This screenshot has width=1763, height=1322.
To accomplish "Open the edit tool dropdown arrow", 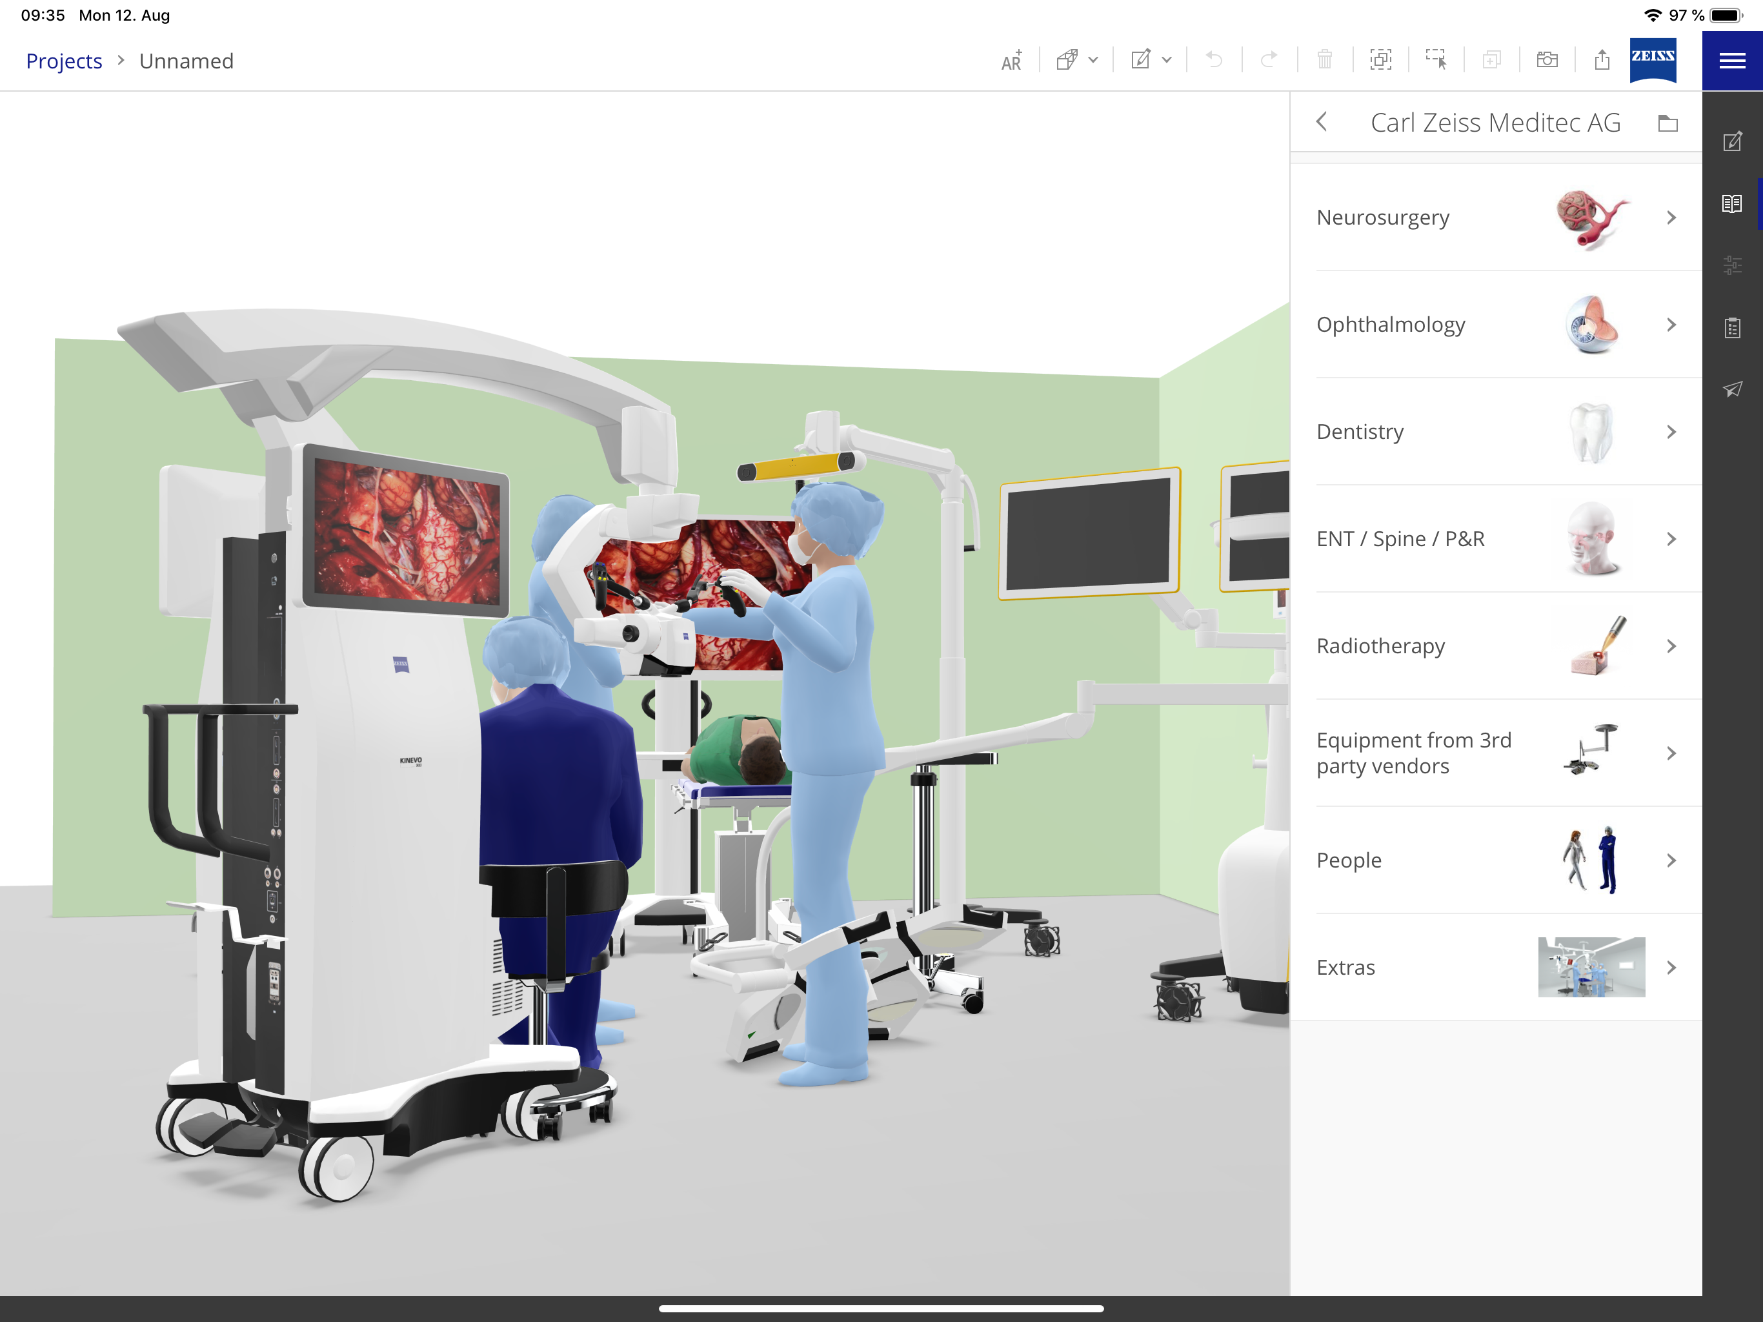I will [x=1167, y=60].
